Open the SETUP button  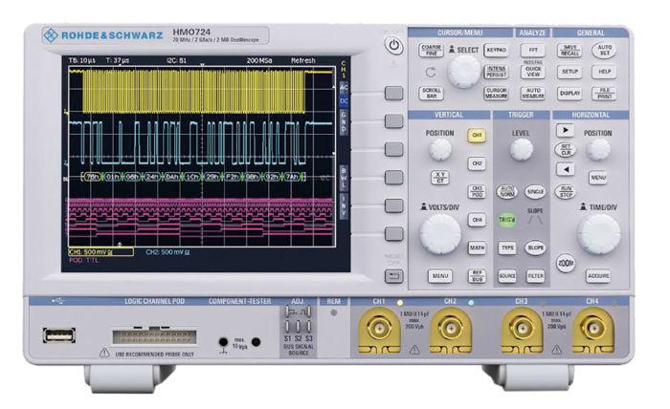569,72
